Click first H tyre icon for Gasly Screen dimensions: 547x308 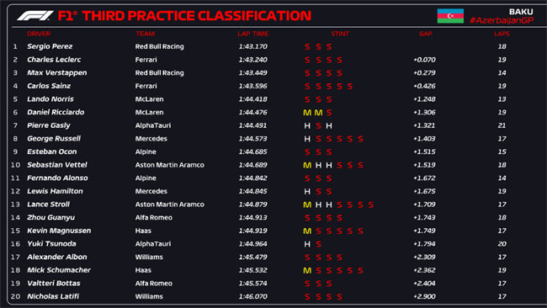pos(307,125)
